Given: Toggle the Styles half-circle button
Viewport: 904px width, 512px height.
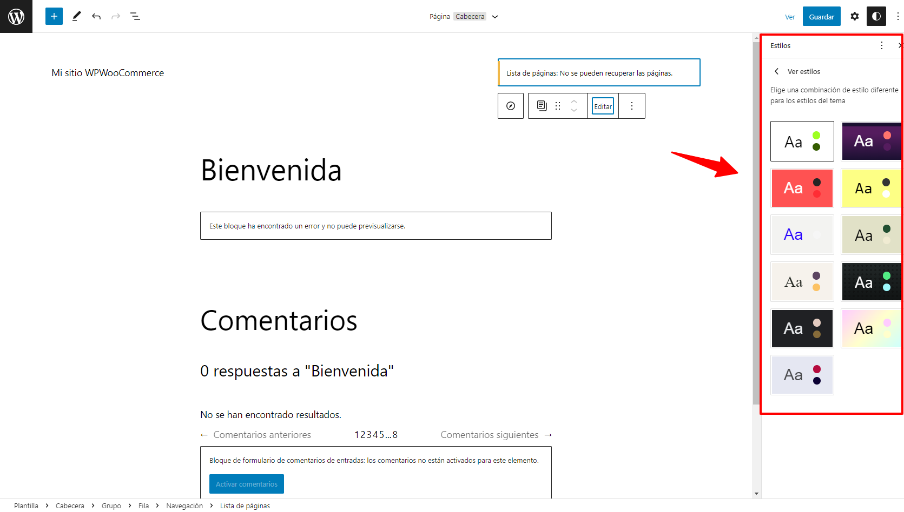Looking at the screenshot, I should (876, 16).
